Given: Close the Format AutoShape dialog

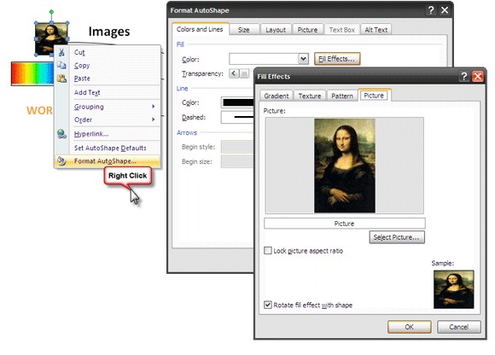Looking at the screenshot, I should click(x=445, y=10).
